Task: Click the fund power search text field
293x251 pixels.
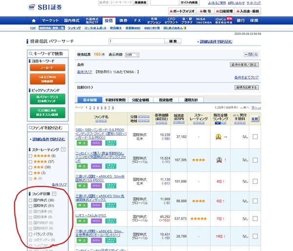Action: tap(137, 41)
